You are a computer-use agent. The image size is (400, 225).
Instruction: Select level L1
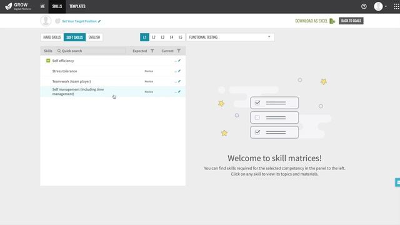click(x=144, y=37)
